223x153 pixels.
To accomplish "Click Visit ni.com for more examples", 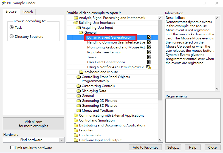I will click(33, 124).
